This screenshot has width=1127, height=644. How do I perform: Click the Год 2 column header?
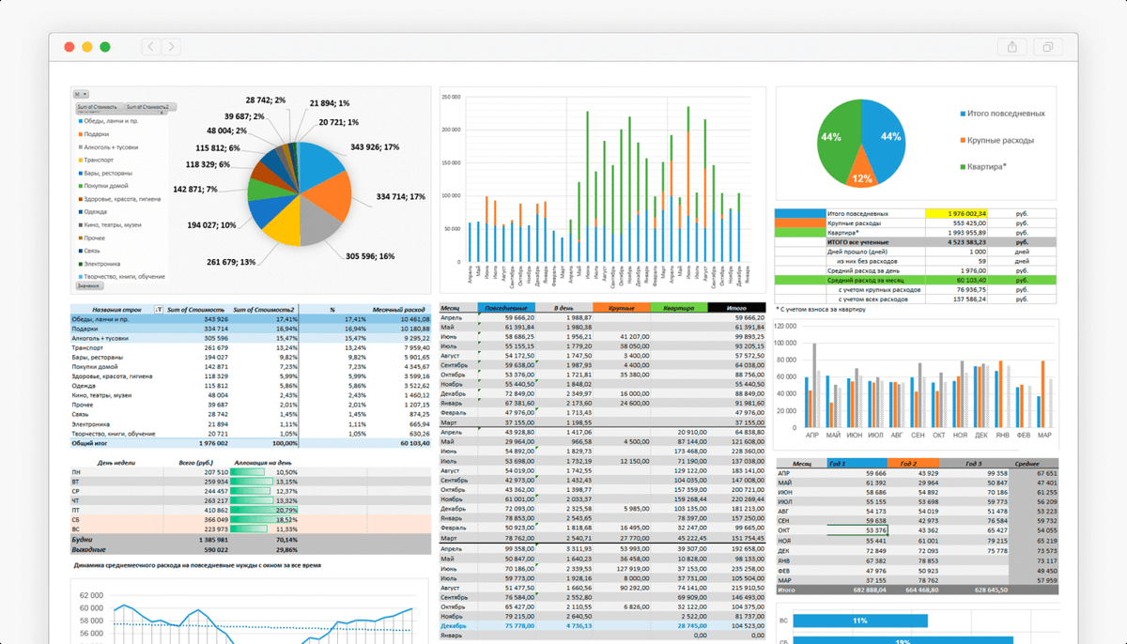(913, 464)
